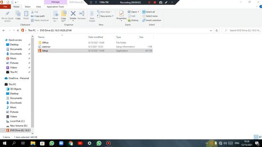262x147 pixels.
Task: Click Select none
Action: 150,16
